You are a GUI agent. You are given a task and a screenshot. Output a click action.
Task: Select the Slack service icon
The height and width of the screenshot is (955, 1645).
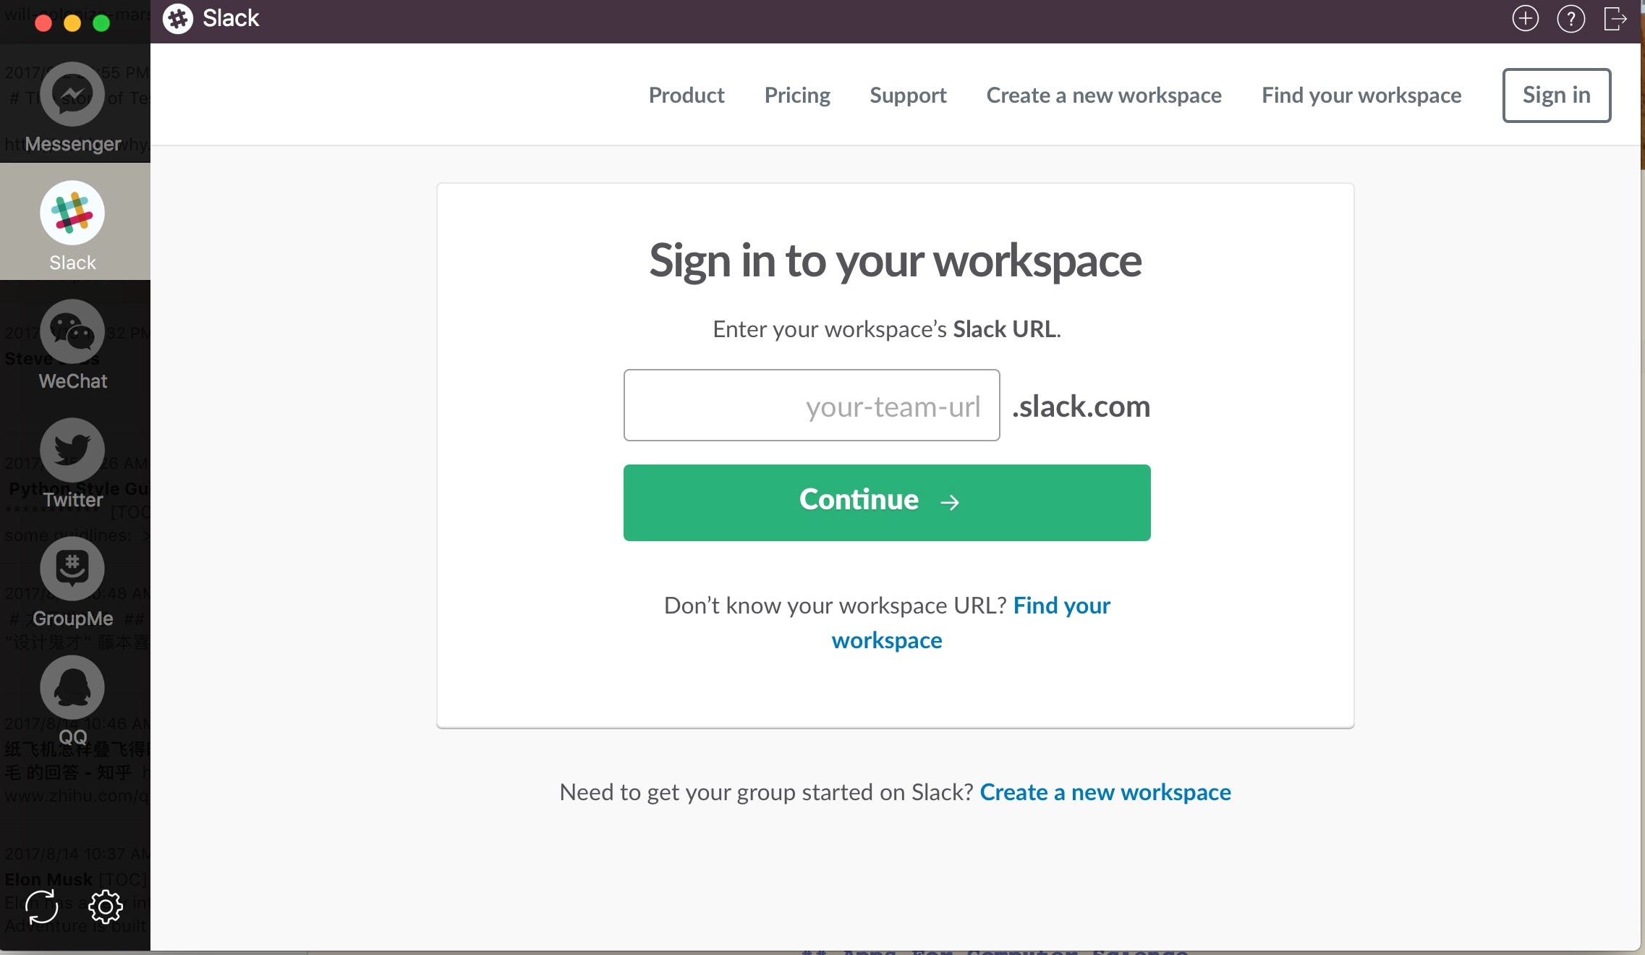pos(72,213)
